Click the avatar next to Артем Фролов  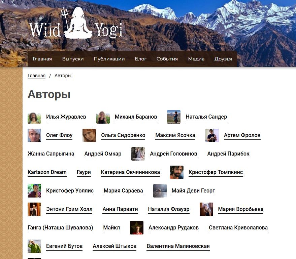tap(212, 135)
